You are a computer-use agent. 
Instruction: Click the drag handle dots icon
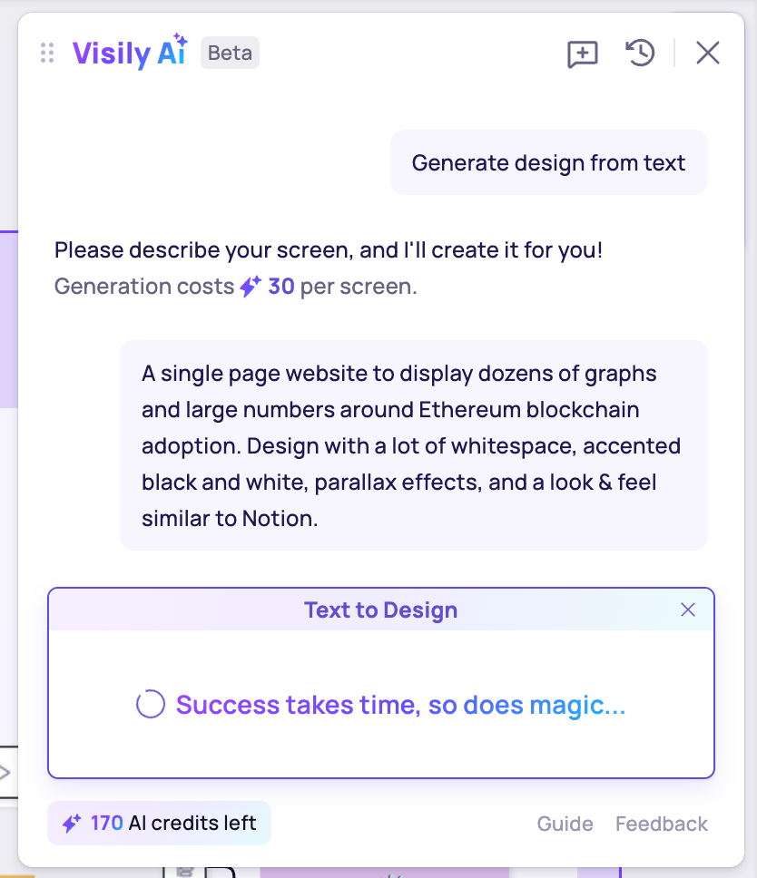[47, 53]
